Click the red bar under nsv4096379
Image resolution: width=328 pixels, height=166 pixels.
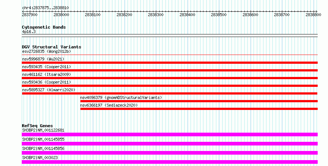pos(199,101)
